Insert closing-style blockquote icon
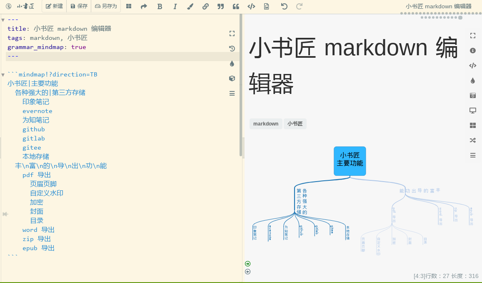The width and height of the screenshot is (482, 283). 220,6
